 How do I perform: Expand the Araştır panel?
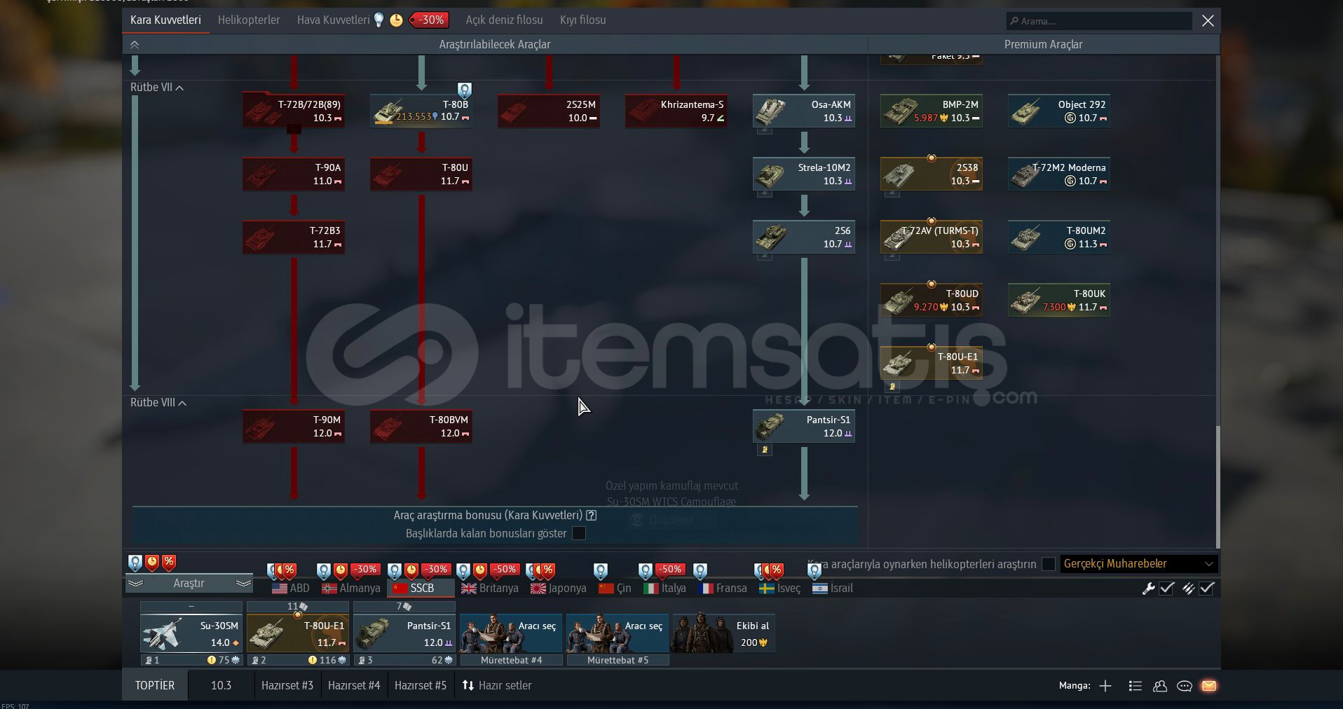(x=189, y=583)
